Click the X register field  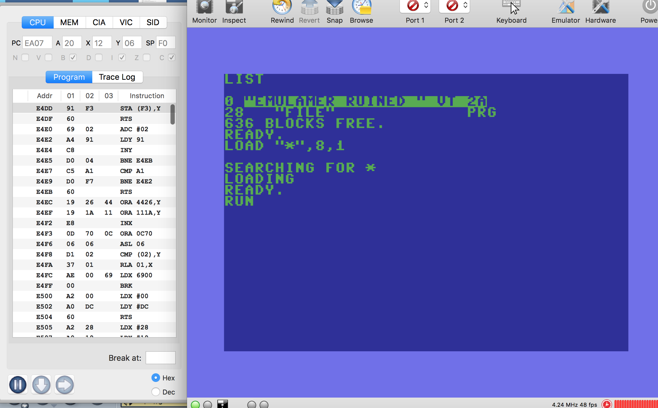tap(102, 43)
